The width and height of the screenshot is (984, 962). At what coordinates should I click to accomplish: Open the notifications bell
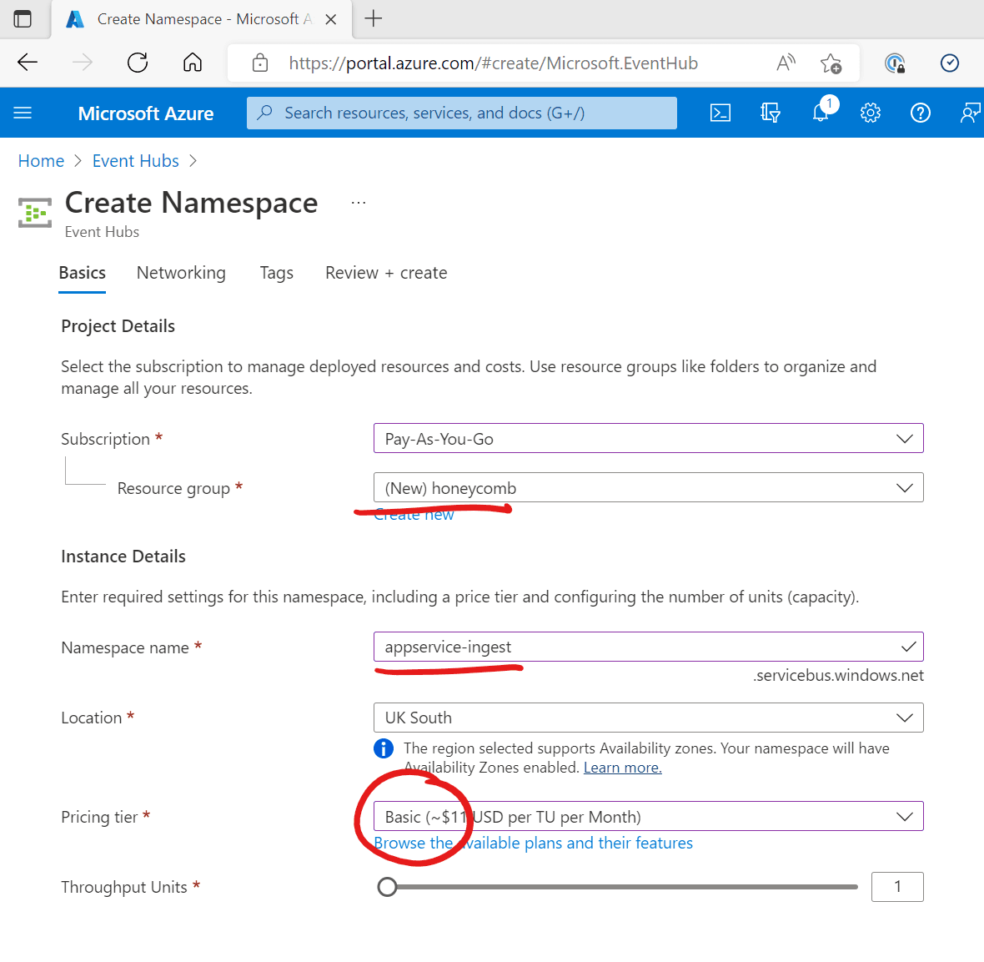(821, 113)
